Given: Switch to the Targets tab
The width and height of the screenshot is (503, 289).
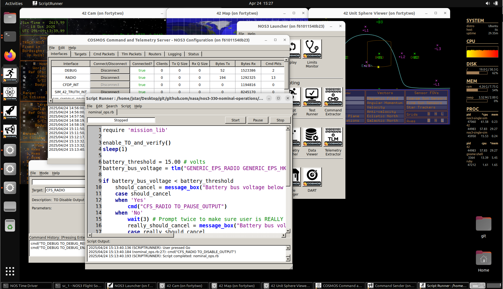Looking at the screenshot, I should 80,54.
